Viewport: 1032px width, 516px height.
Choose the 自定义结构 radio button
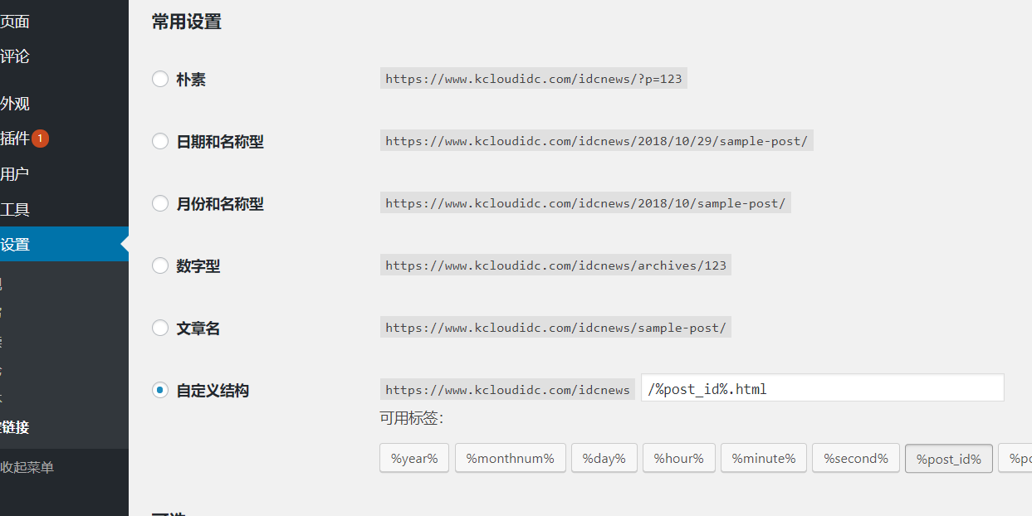160,391
